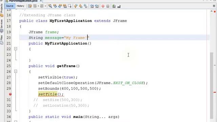
Task: Click Find Previous Occurrence icon
Action: tap(55, 6)
